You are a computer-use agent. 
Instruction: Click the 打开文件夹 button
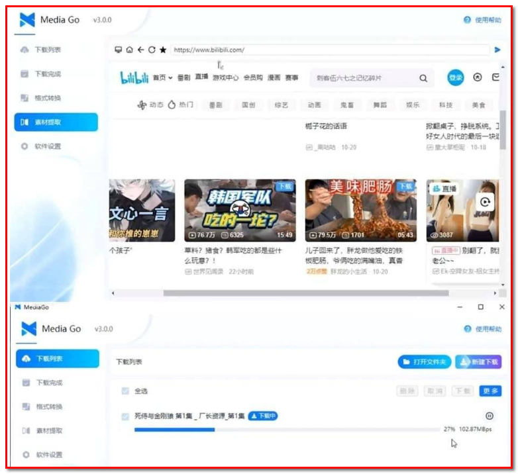[x=425, y=362]
